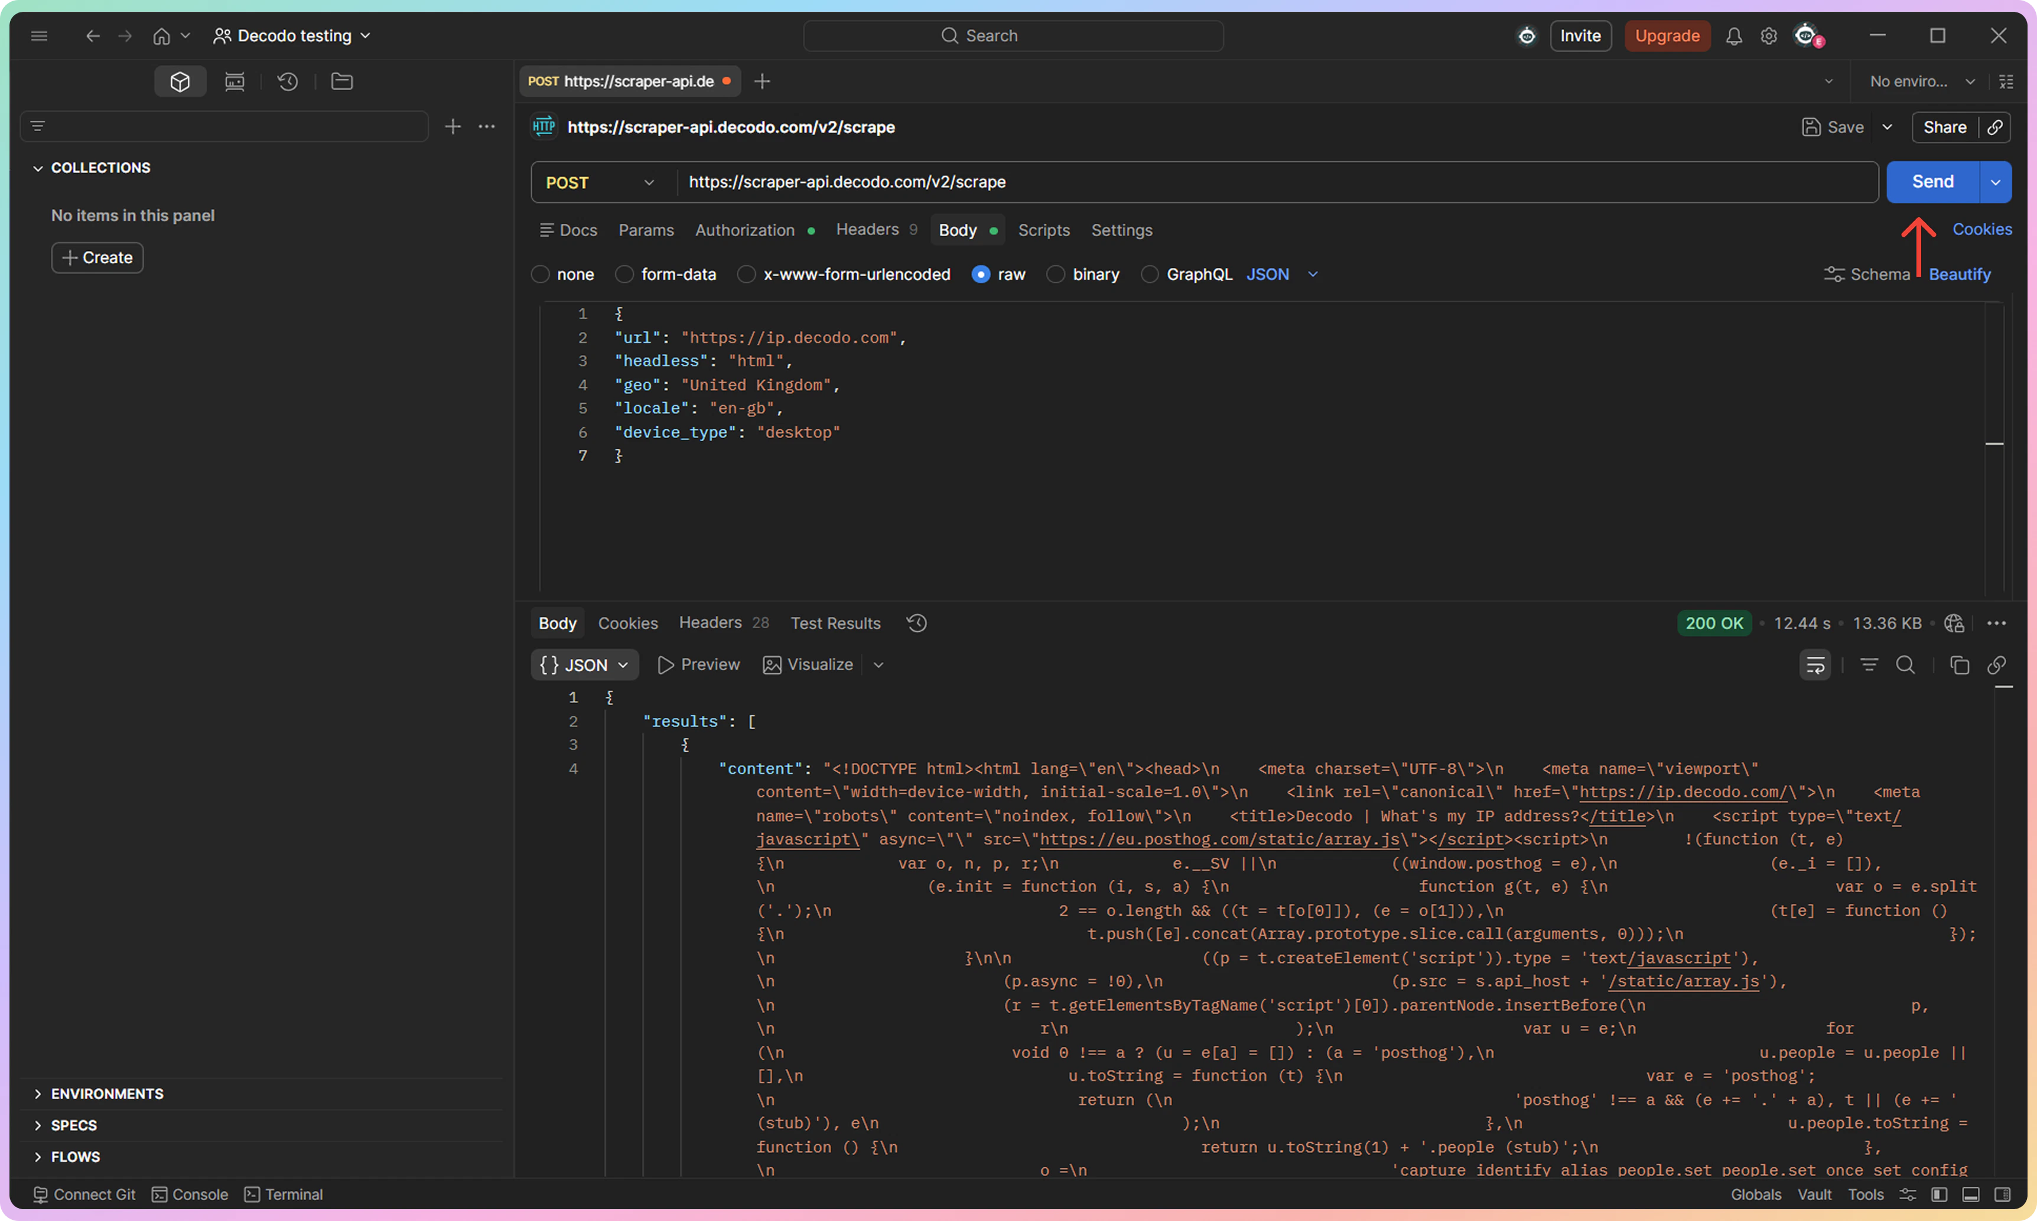
Task: Open the History clock icon in sidebar
Action: point(287,81)
